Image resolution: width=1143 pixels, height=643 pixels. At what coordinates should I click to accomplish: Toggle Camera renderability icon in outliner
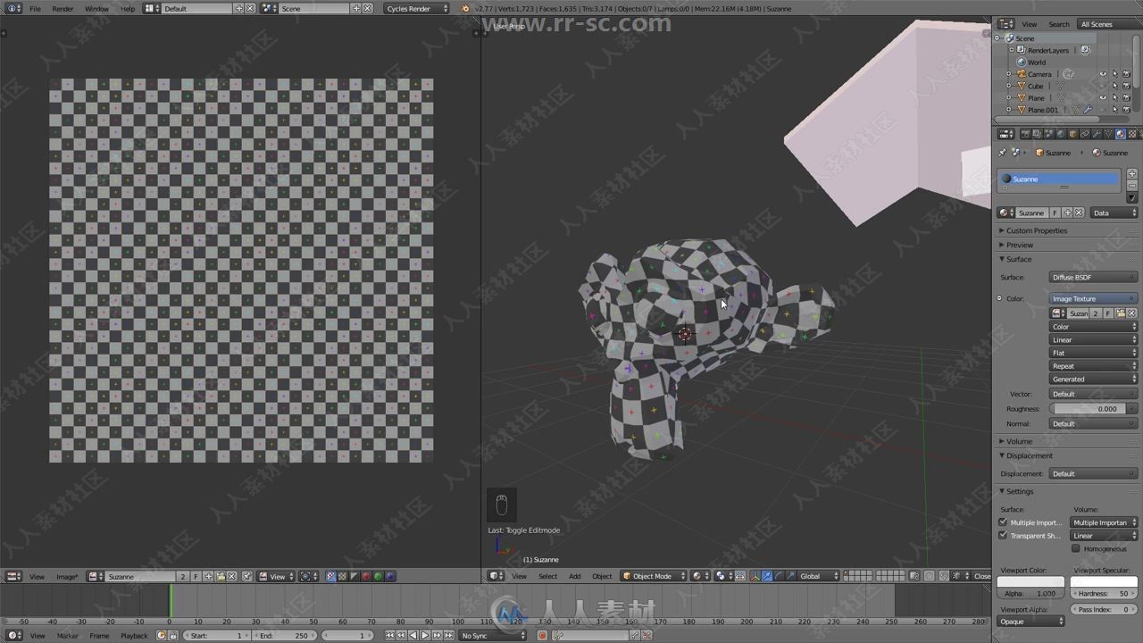1126,74
